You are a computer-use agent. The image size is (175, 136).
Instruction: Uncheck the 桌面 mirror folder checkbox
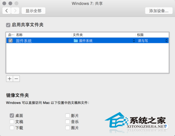12,116
